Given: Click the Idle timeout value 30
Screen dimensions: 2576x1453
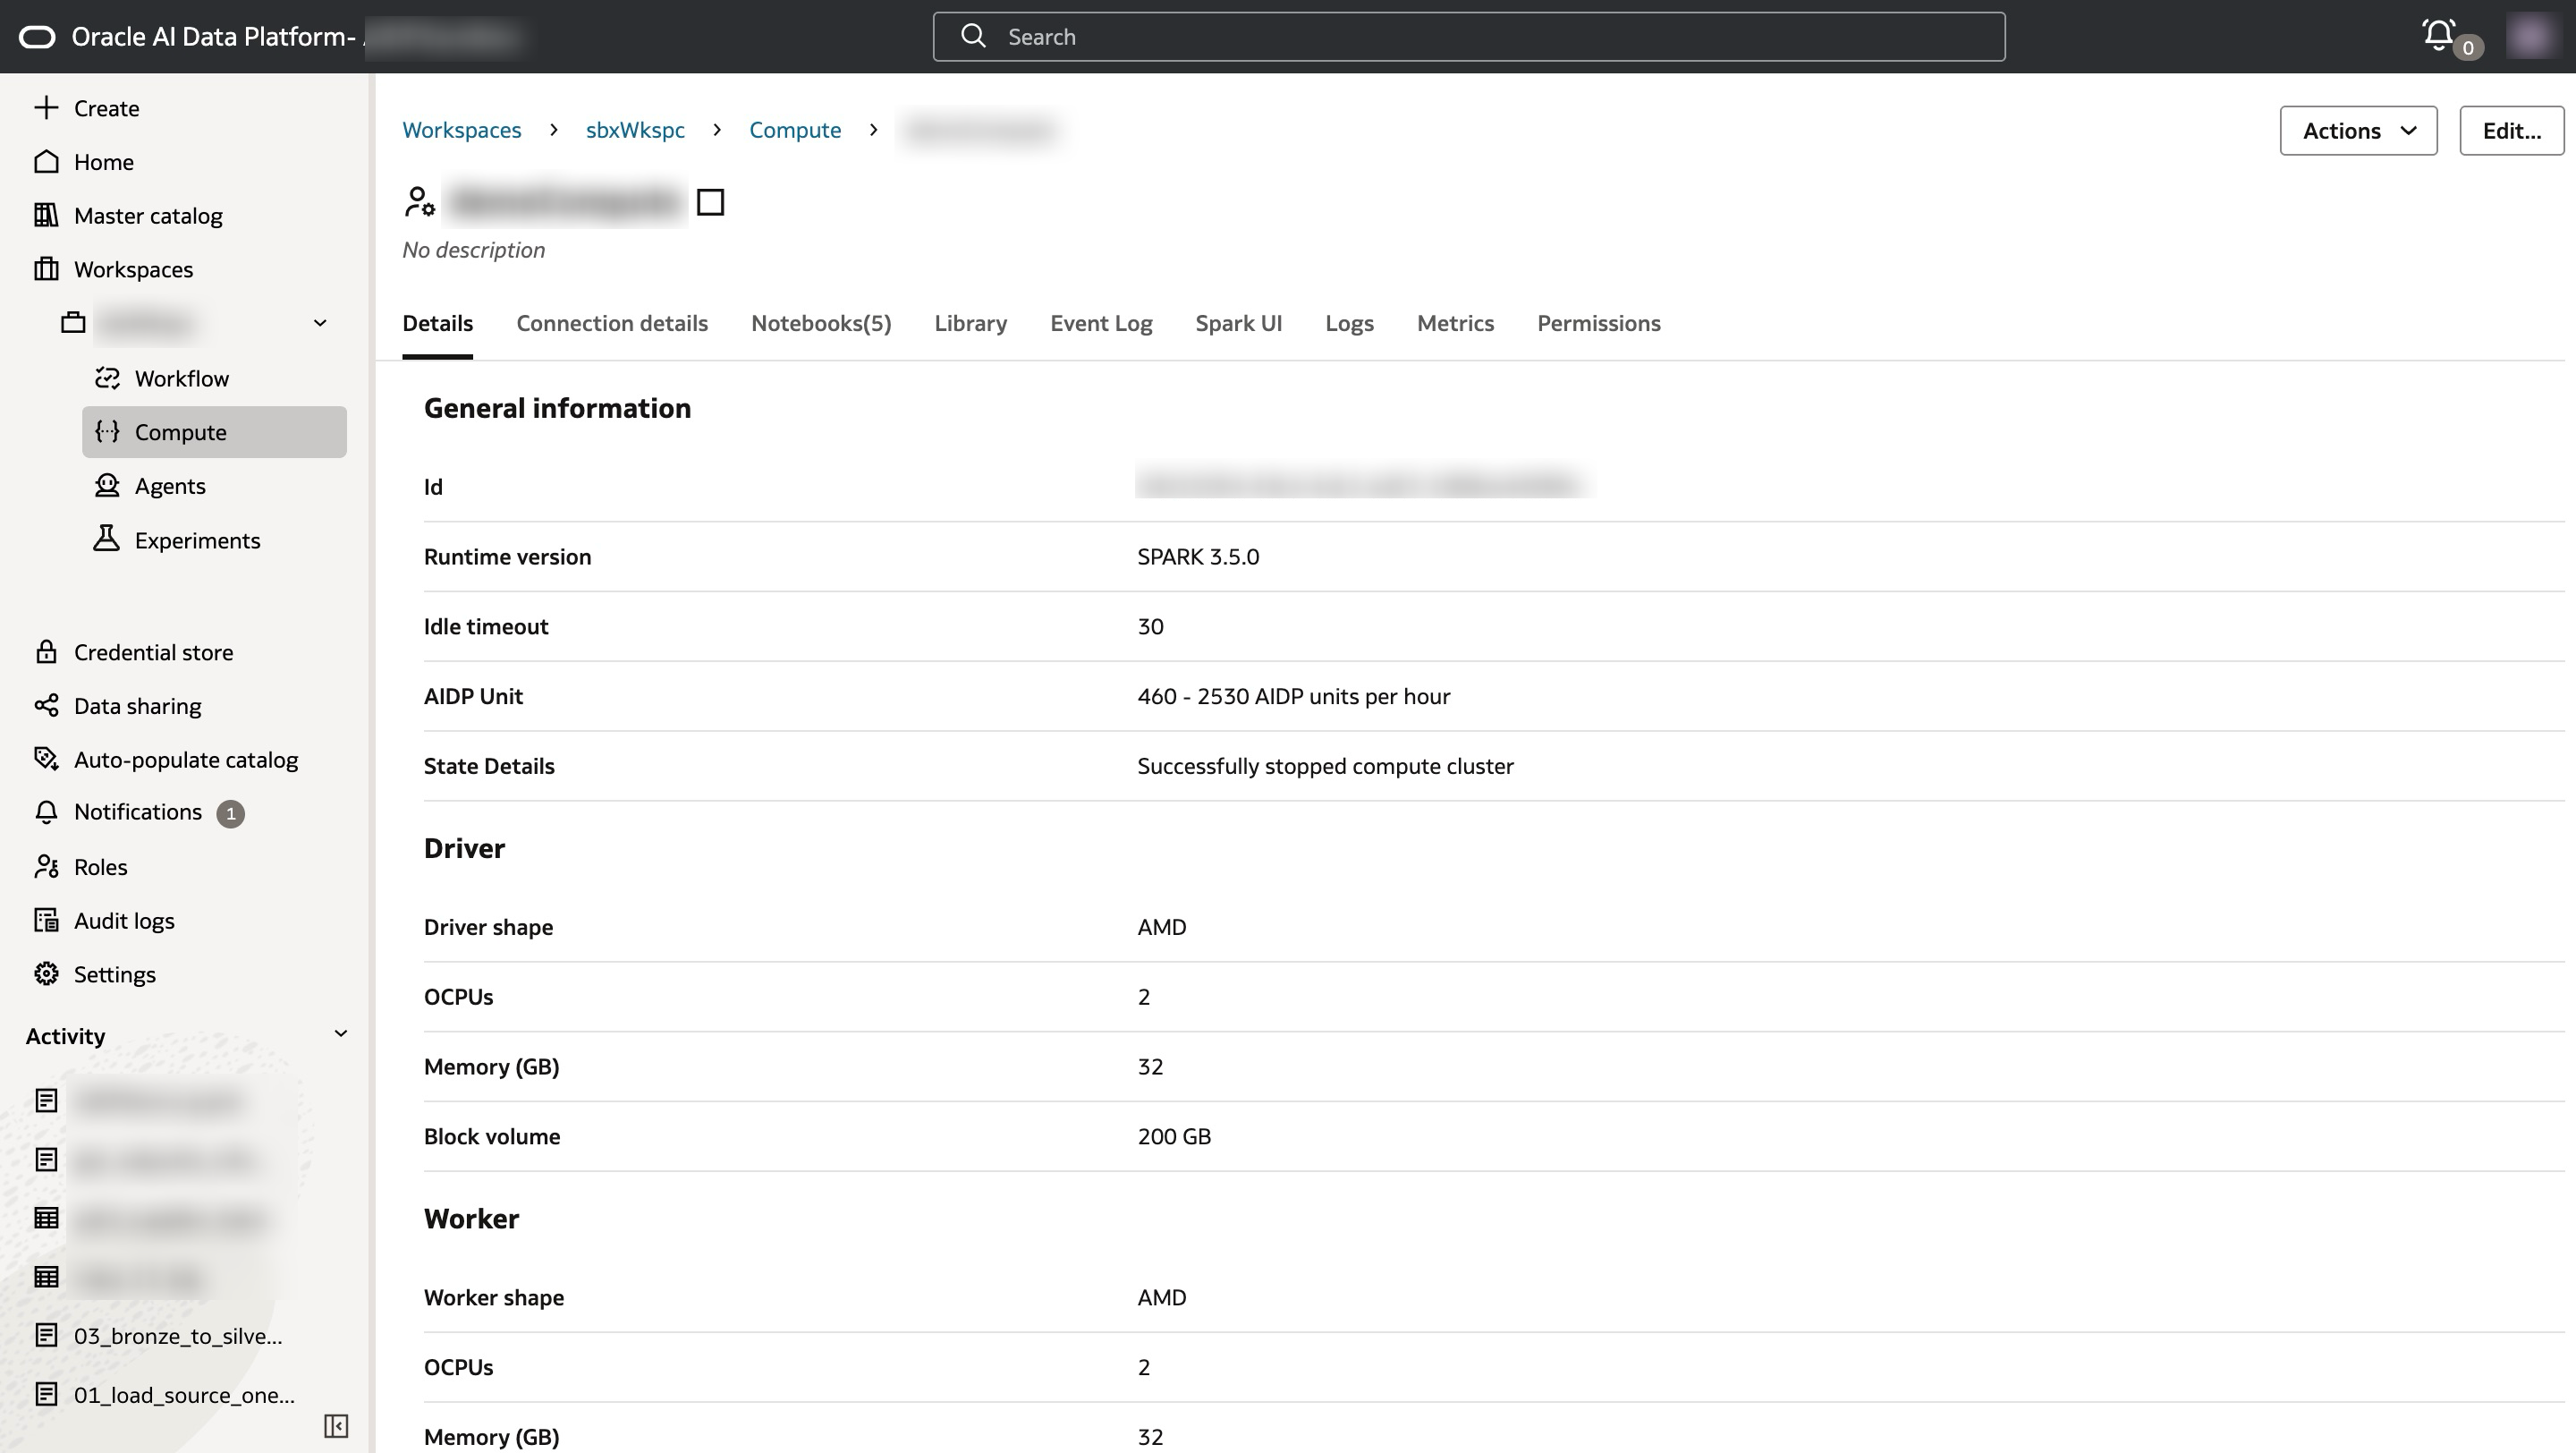Looking at the screenshot, I should (x=1150, y=627).
